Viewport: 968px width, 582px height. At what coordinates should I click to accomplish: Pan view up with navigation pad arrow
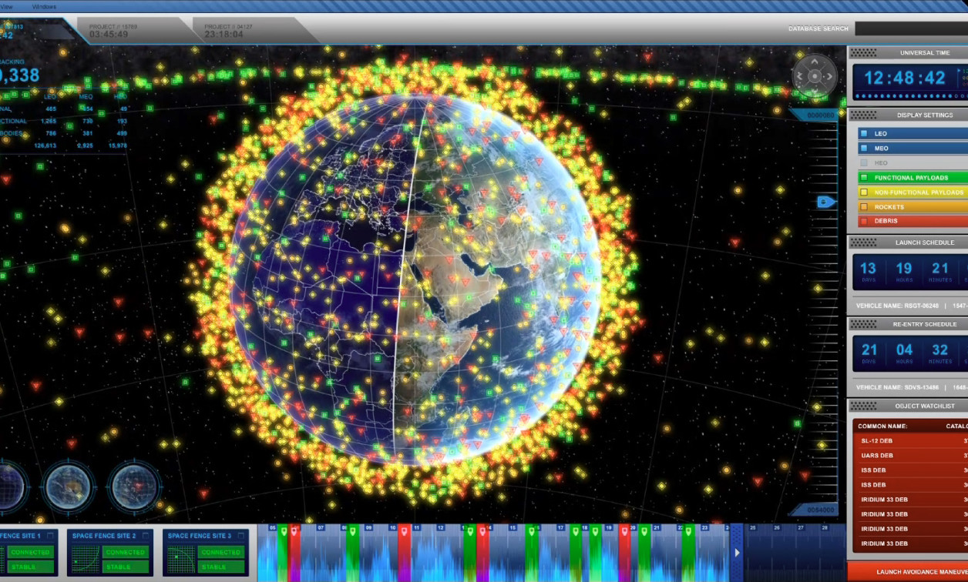point(815,63)
